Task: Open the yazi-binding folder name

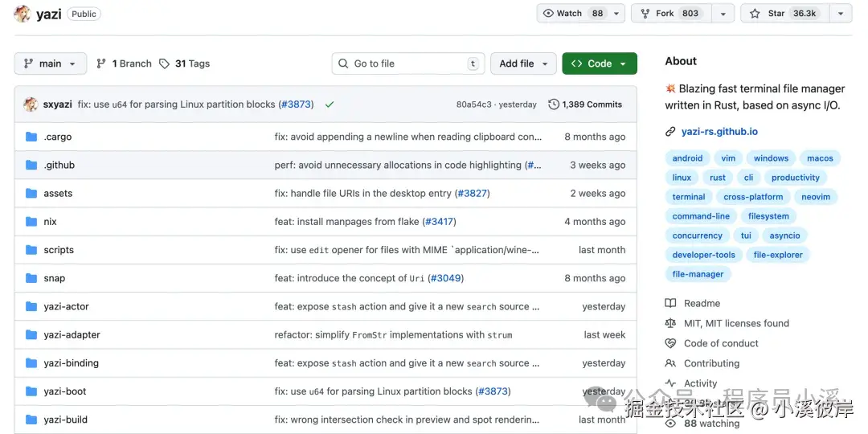Action: click(x=72, y=362)
